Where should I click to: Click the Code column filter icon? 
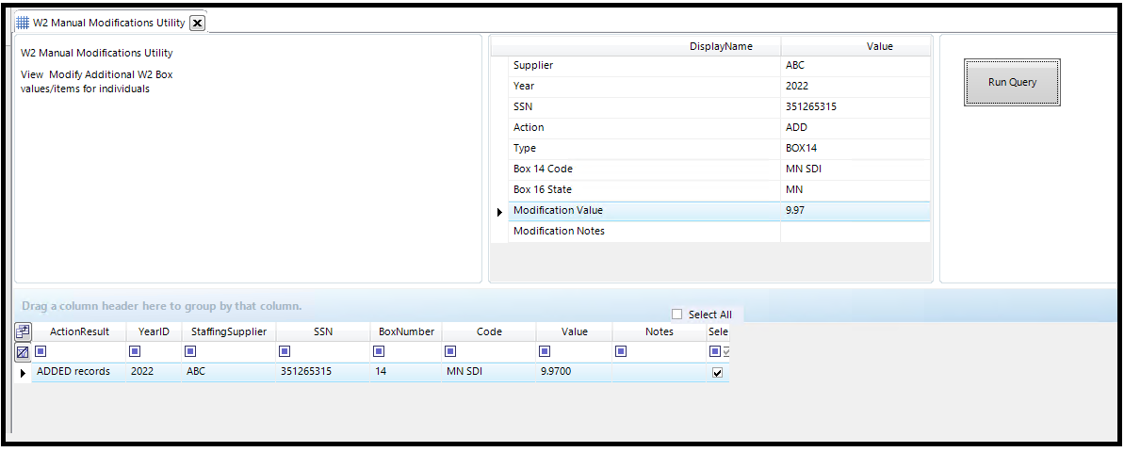(x=450, y=351)
